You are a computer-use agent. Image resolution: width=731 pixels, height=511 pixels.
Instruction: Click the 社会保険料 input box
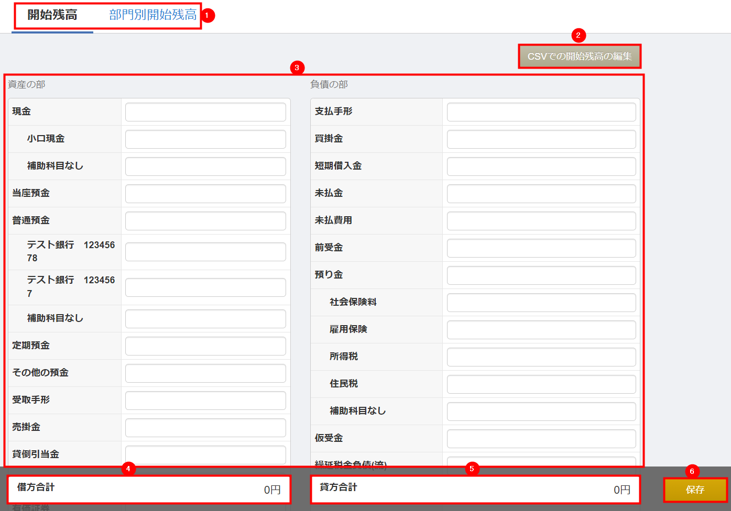coord(541,303)
